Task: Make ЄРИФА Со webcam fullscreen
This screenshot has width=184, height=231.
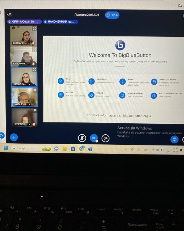Action: point(35,70)
